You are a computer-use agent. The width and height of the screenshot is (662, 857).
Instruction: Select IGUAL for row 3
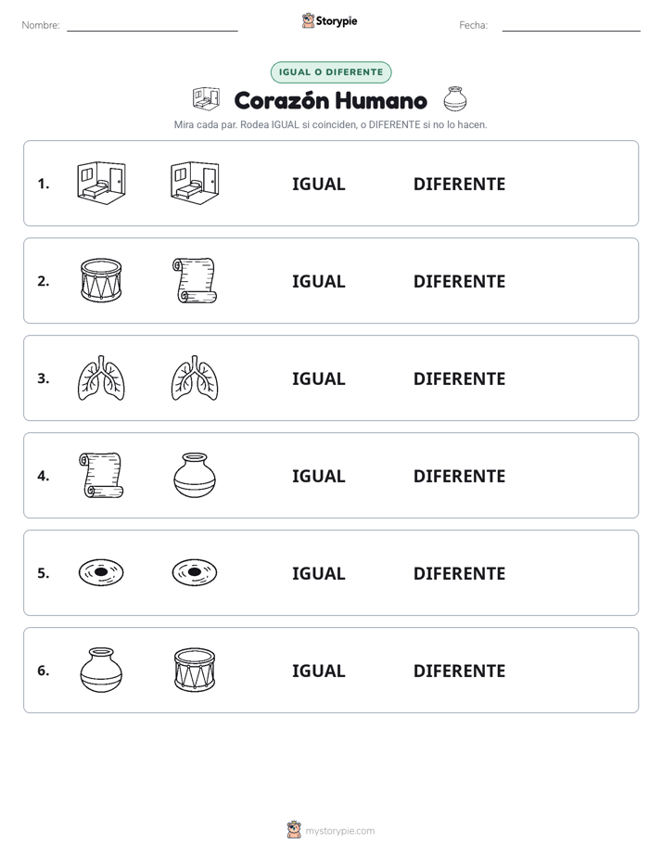point(318,378)
